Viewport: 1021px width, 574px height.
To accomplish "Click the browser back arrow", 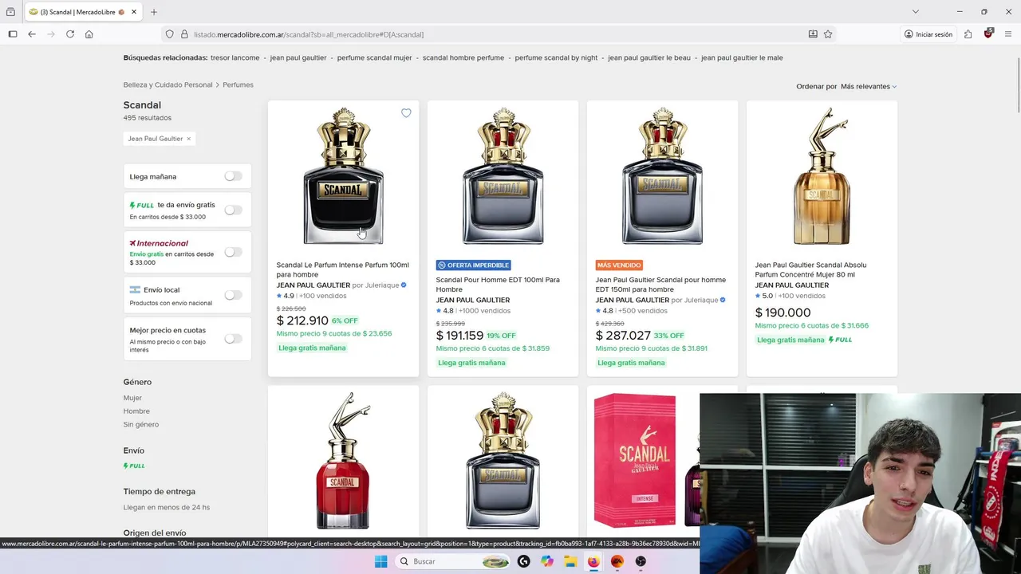I will point(31,34).
